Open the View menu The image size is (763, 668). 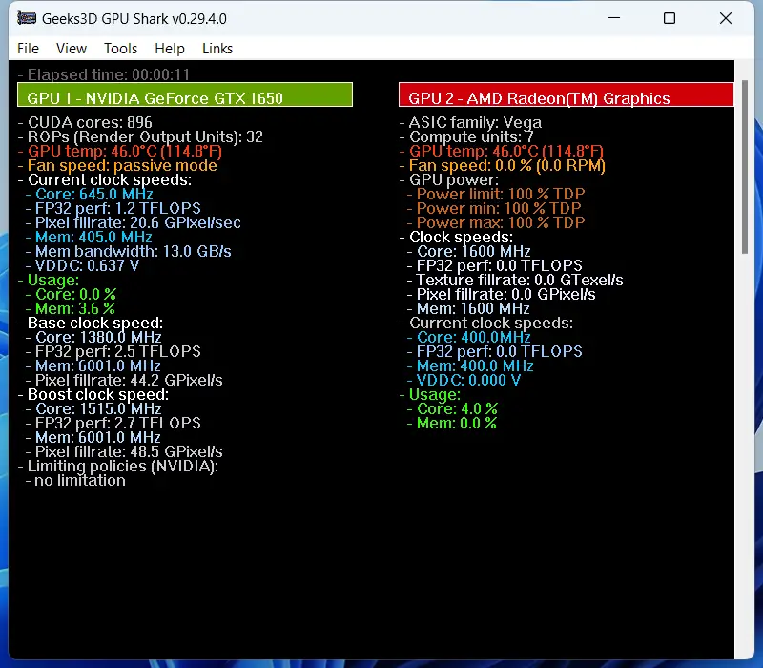tap(71, 49)
